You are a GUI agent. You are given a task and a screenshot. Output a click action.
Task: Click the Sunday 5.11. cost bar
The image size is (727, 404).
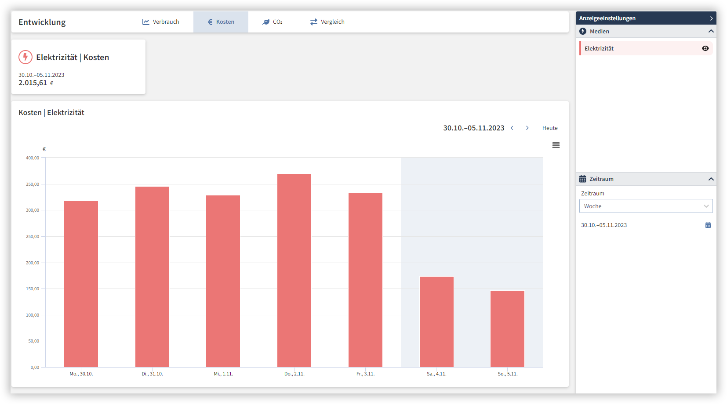(507, 328)
